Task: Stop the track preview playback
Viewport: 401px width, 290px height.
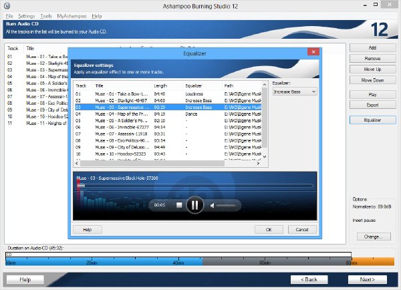Action: 179,205
